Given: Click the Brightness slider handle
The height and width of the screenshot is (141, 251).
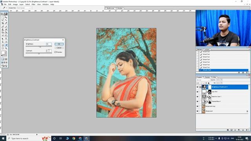Looking at the screenshot, I should click(40, 47).
